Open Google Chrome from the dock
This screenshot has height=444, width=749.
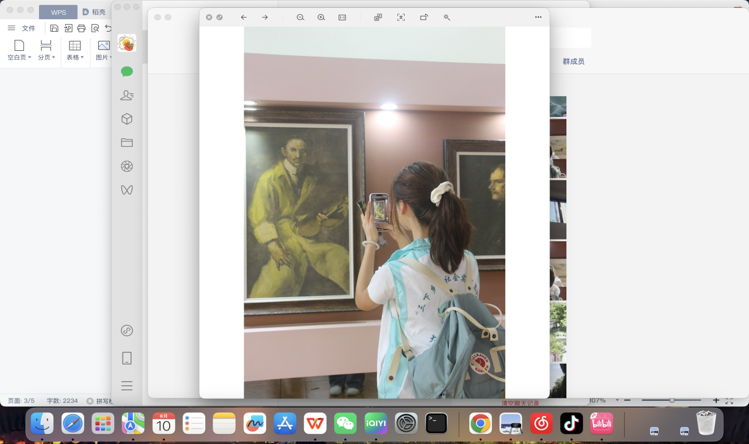click(x=480, y=423)
